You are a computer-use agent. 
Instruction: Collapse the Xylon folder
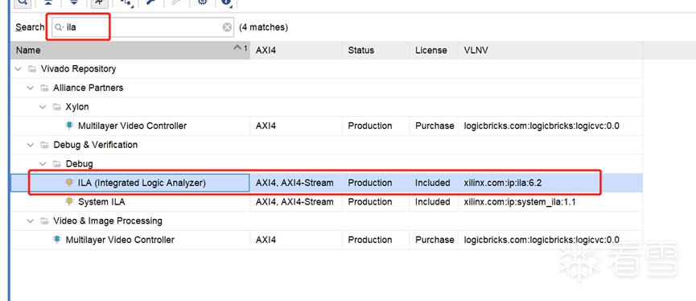click(43, 107)
